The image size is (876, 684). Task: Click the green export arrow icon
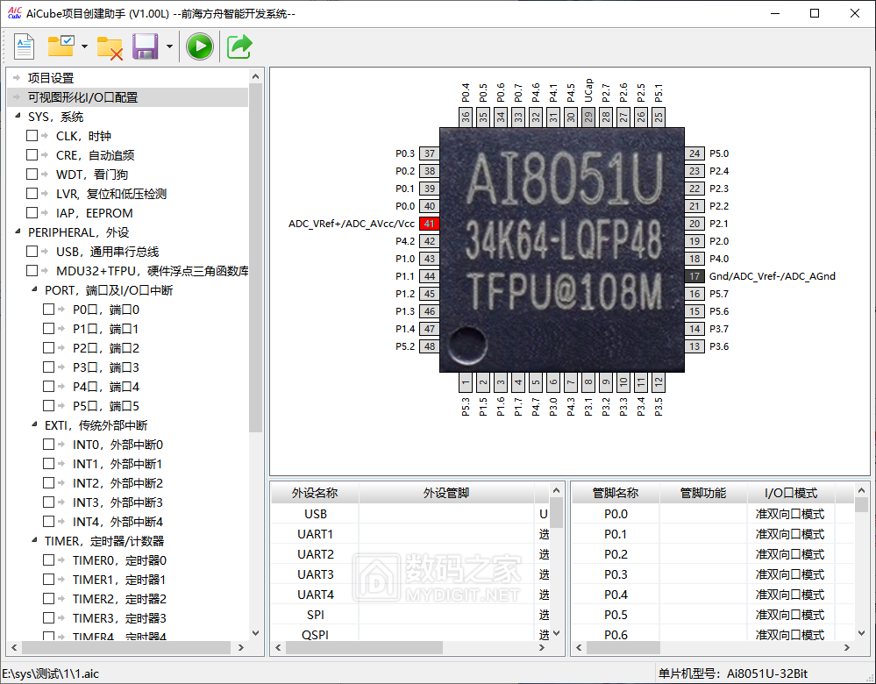239,46
